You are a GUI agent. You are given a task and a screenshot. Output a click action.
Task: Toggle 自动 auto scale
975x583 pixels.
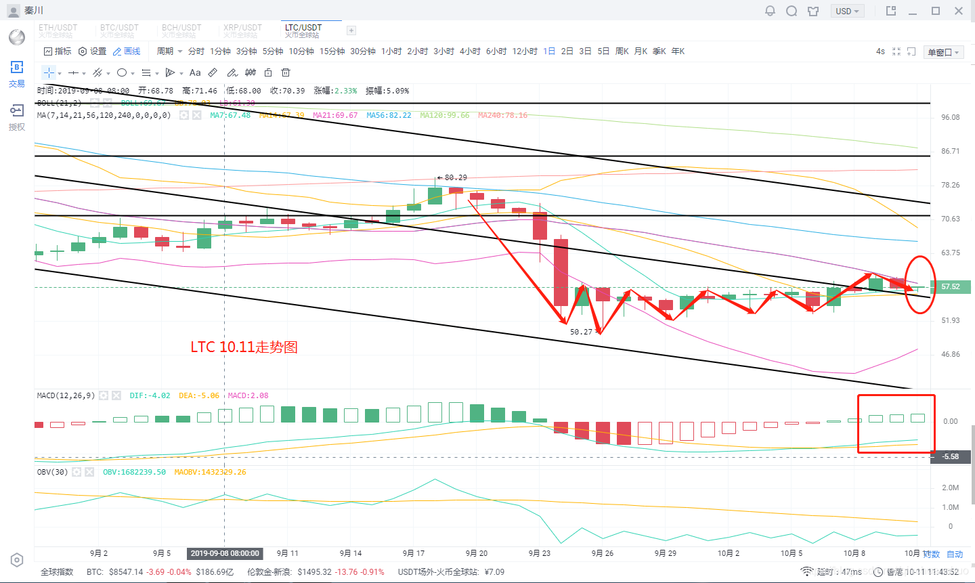pos(955,554)
